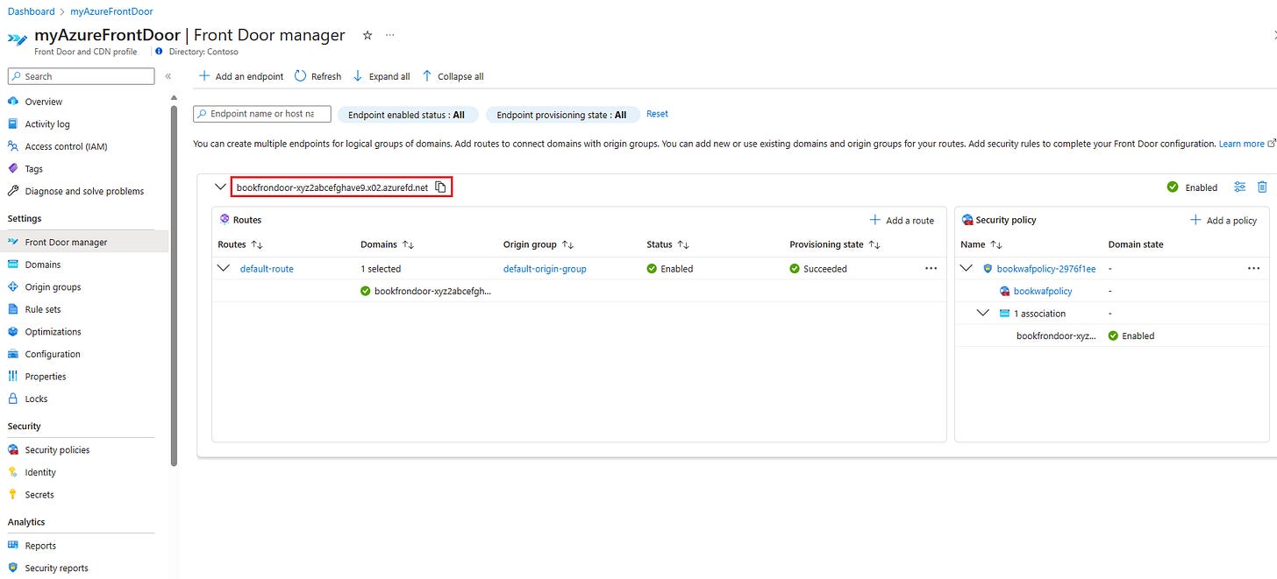Go to myAzureFrontDoor breadcrumb
This screenshot has width=1277, height=579.
pos(111,11)
